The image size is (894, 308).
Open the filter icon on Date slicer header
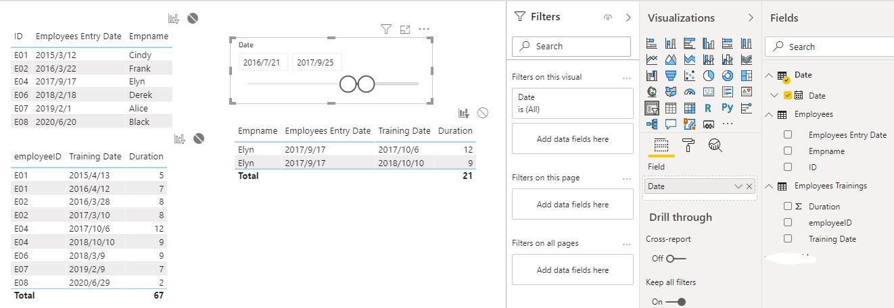coord(386,29)
